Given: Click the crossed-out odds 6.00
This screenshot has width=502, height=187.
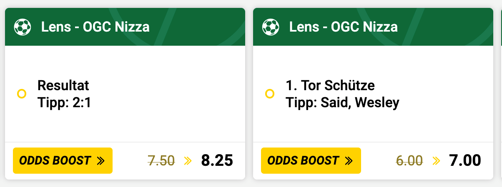Looking at the screenshot, I should [409, 160].
